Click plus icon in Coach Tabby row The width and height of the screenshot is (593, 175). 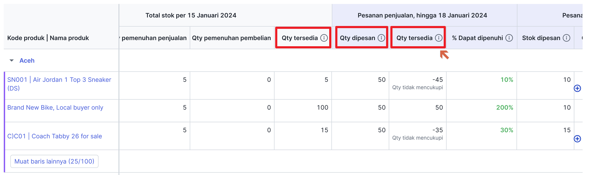tap(577, 139)
